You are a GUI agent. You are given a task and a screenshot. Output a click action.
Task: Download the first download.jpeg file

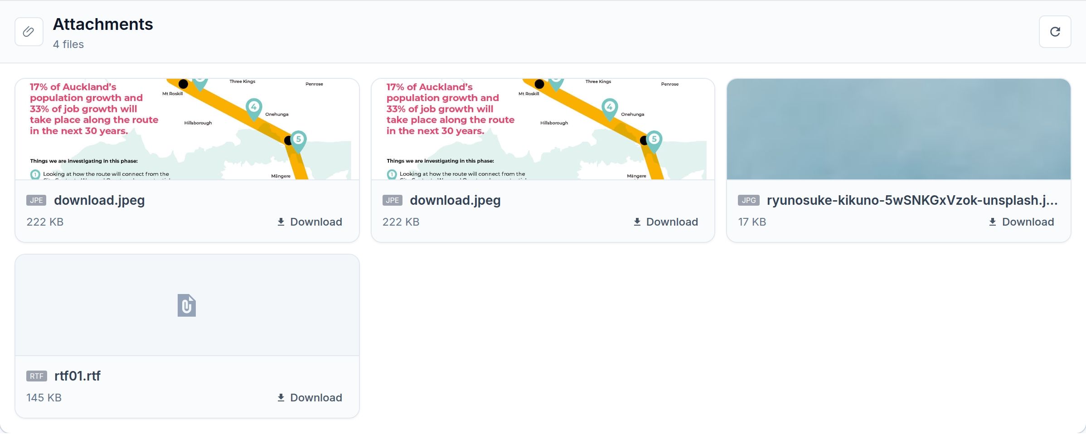tap(310, 222)
